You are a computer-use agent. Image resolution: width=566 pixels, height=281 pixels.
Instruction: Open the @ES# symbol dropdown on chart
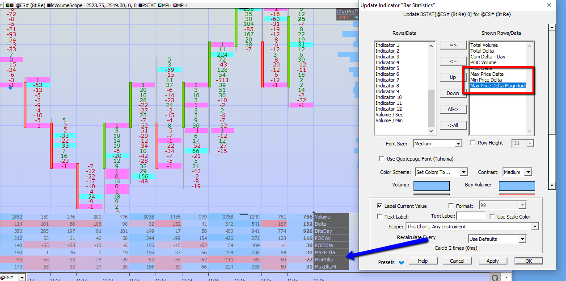pyautogui.click(x=21, y=277)
